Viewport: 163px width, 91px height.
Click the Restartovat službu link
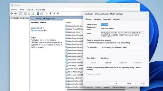point(36,30)
